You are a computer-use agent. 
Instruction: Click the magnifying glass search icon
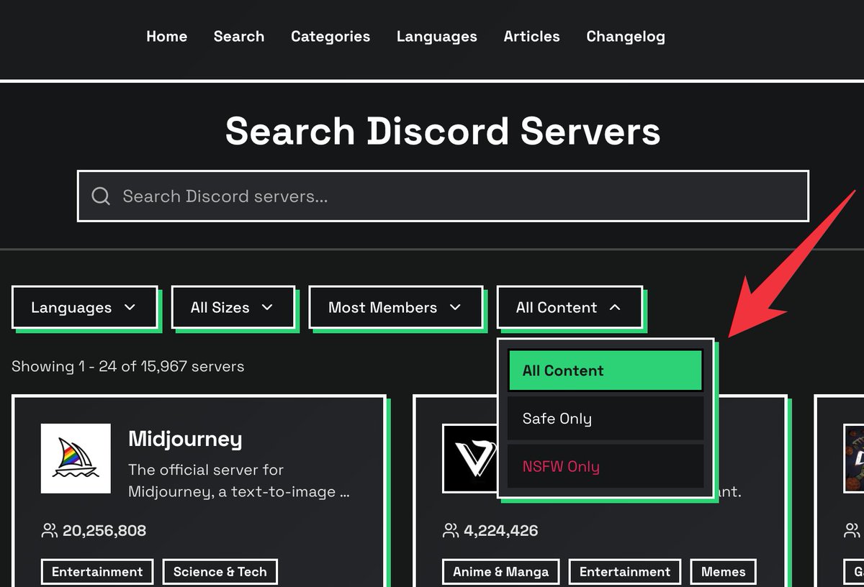102,196
